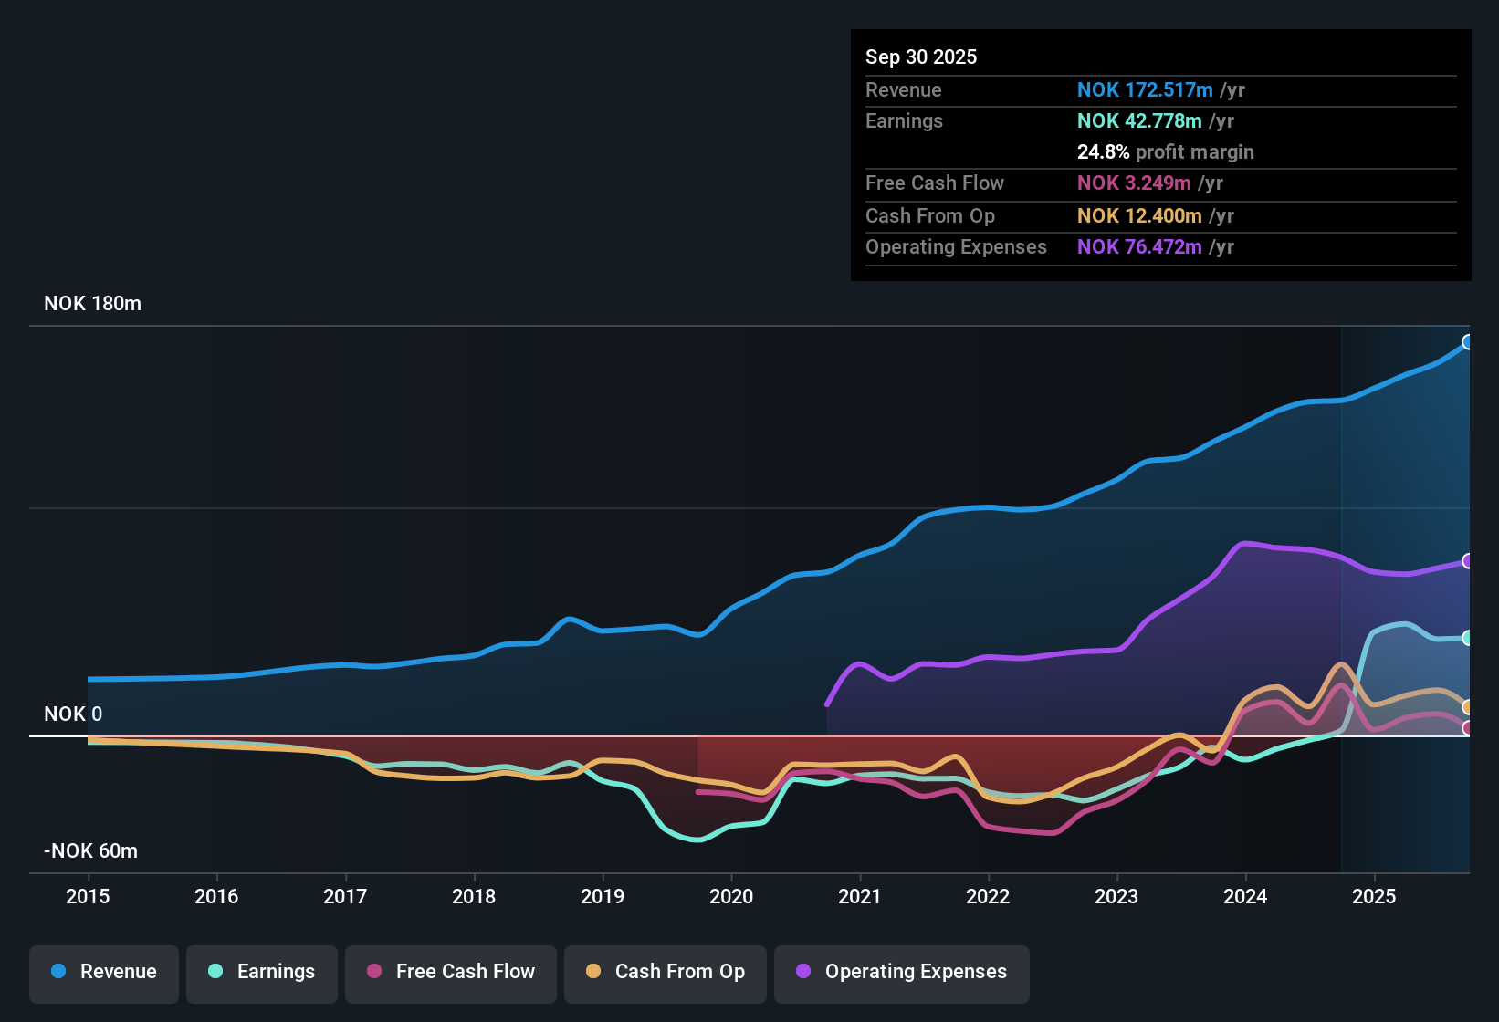Click the pink Free Cash Flow legend dot
The height and width of the screenshot is (1022, 1499).
373,972
